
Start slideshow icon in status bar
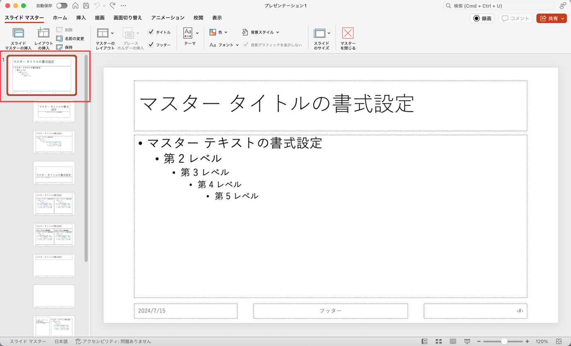(x=467, y=341)
